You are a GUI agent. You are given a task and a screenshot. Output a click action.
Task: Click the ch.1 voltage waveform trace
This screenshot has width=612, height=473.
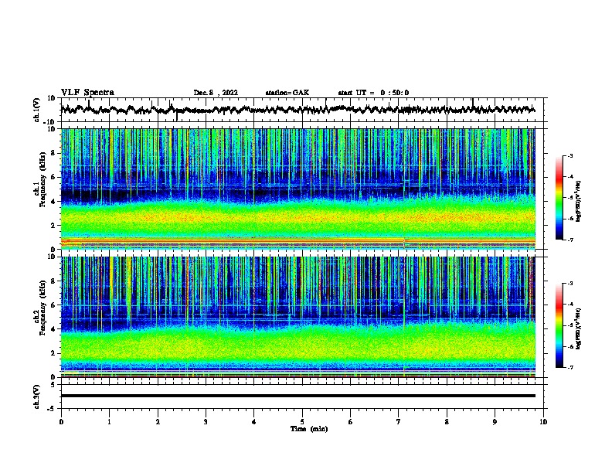297,109
